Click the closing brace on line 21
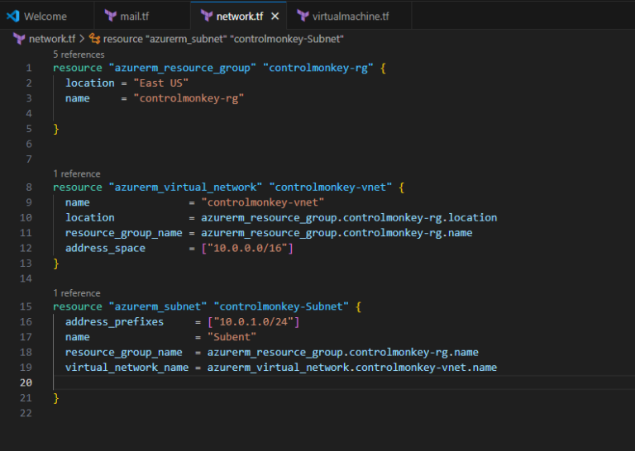Screen dimensions: 635x451 (x=56, y=398)
